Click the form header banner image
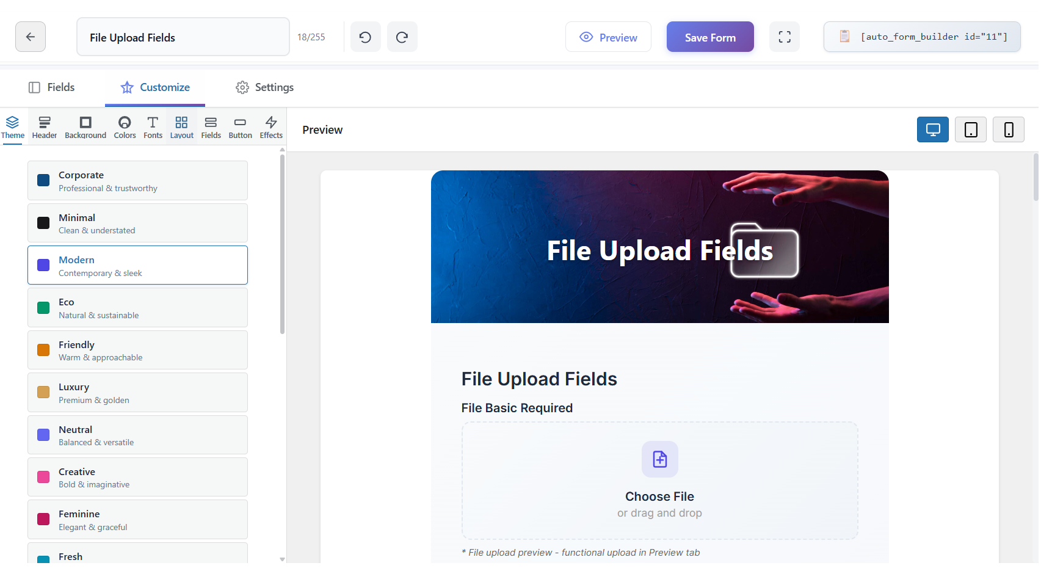Screen dimensions: 1041x571 [659, 247]
